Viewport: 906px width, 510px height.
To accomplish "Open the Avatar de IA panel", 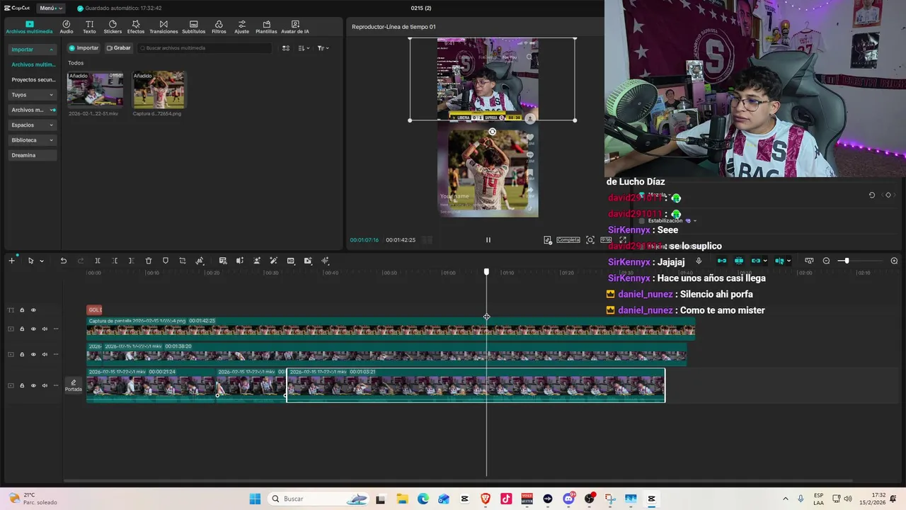I will pyautogui.click(x=295, y=27).
